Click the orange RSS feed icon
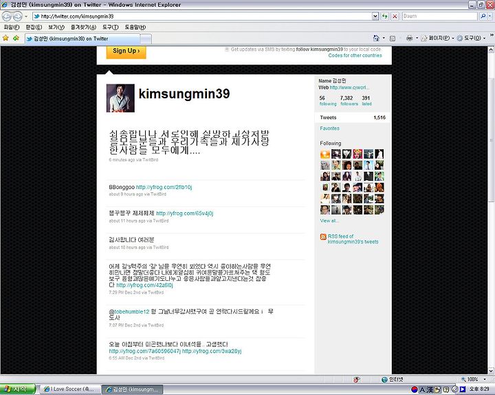The width and height of the screenshot is (495, 395). point(323,236)
